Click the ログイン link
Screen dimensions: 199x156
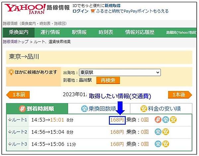[x=81, y=11]
